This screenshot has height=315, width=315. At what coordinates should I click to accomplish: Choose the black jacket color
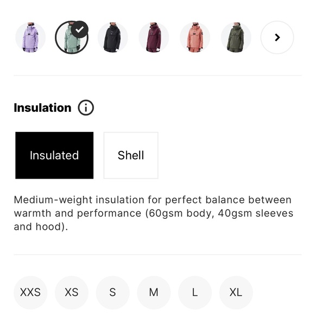click(x=113, y=37)
